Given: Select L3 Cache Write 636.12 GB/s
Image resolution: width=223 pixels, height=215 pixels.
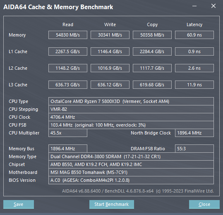Looking at the screenshot, I should (110, 85).
